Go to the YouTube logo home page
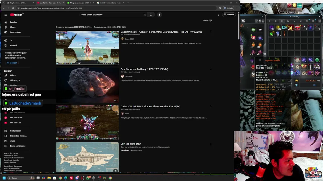323x181 pixels. coord(16,15)
